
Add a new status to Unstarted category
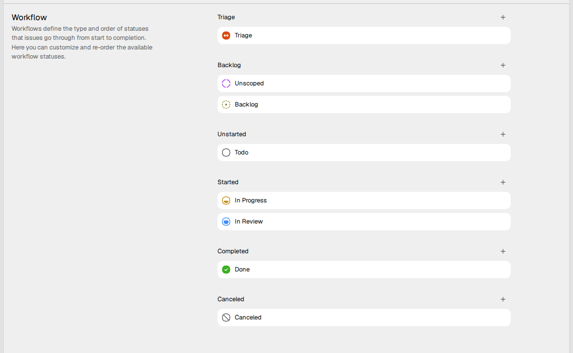503,134
